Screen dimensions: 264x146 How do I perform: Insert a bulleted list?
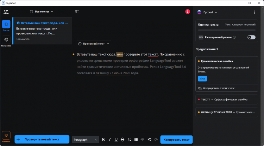(x=136, y=140)
